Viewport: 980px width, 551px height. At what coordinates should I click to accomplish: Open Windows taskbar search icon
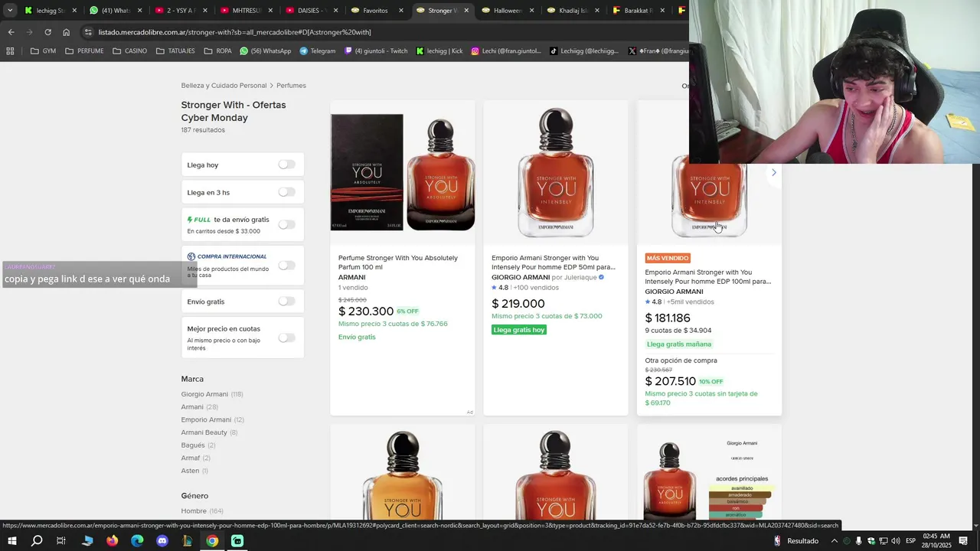(x=37, y=541)
